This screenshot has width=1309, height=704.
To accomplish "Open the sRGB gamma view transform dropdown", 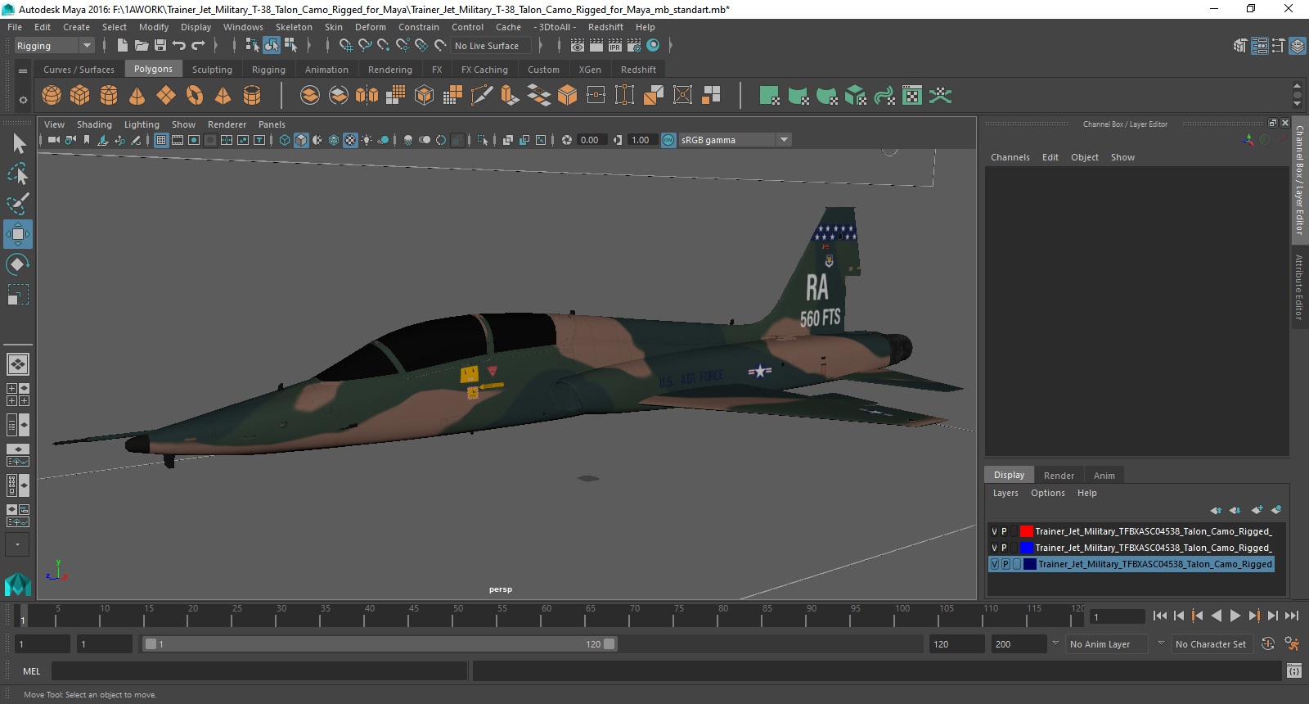I will [735, 140].
